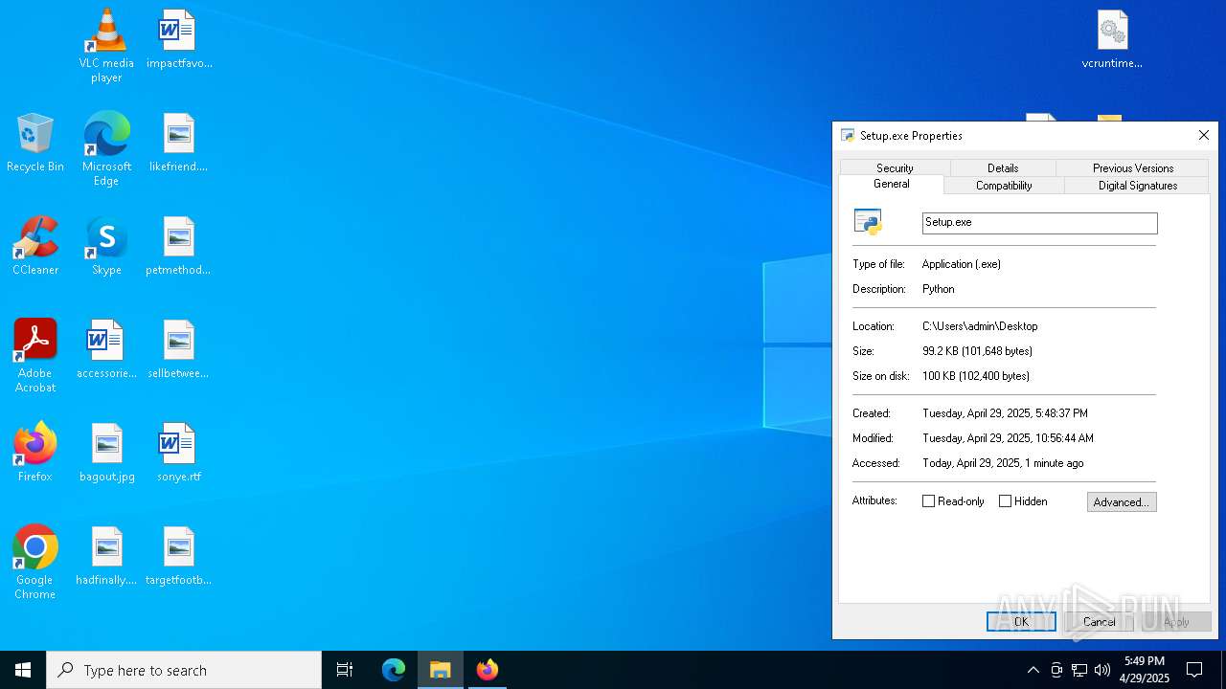Cancel the Setup.exe Properties dialog
The image size is (1226, 689).
point(1099,621)
